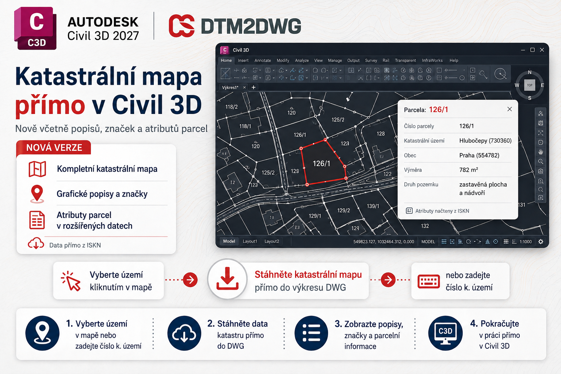This screenshot has width=561, height=374.
Task: Click the step 1 location pin icon
Action: 42,333
